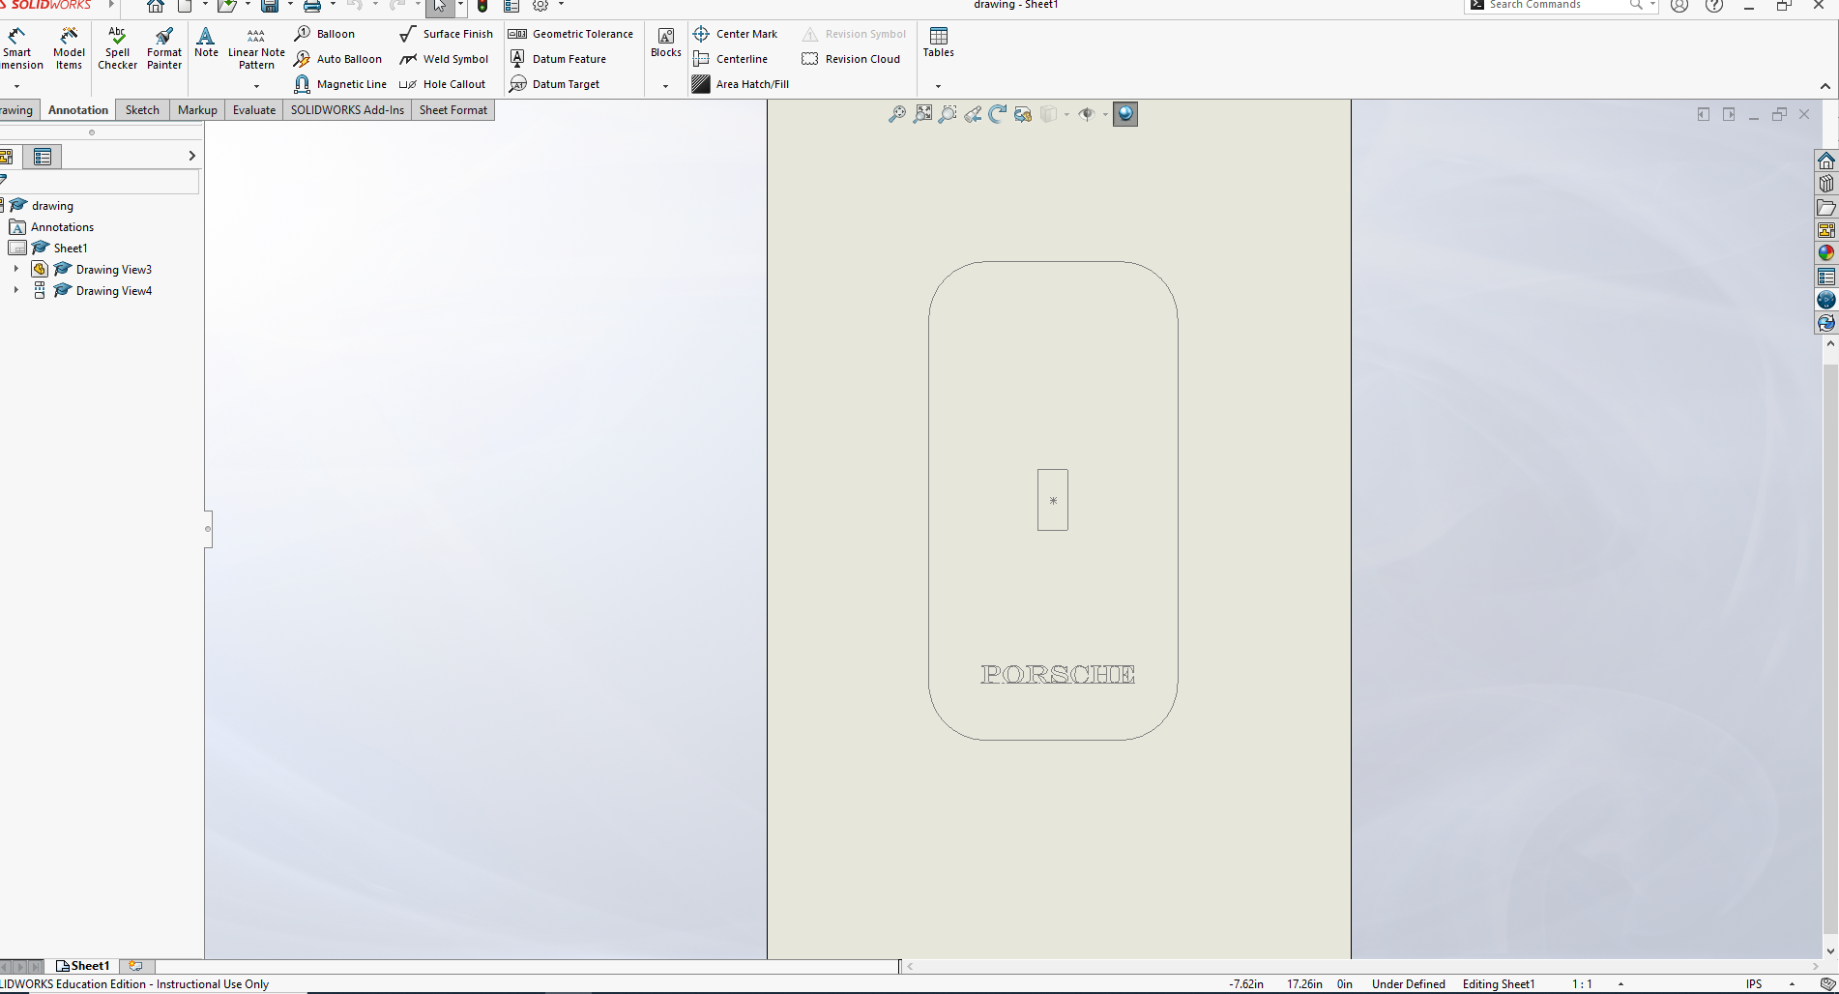Open the Linear Note Pattern dropdown arrow
This screenshot has width=1839, height=994.
coord(256,86)
